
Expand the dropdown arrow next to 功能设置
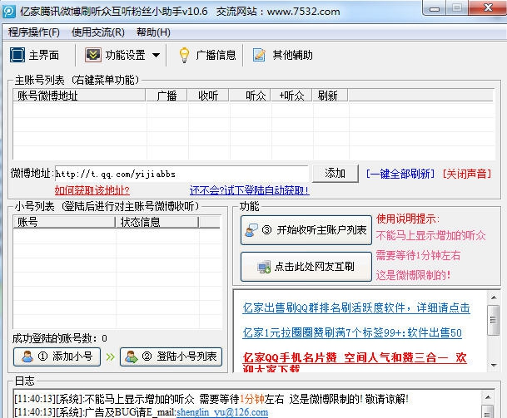(157, 56)
